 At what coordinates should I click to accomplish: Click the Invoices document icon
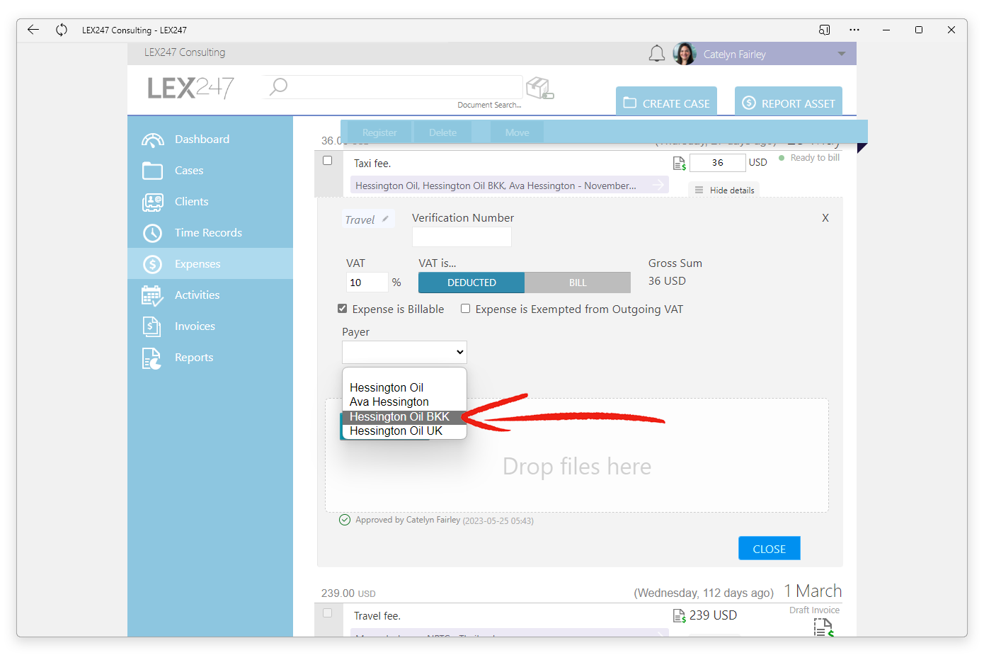click(x=151, y=326)
